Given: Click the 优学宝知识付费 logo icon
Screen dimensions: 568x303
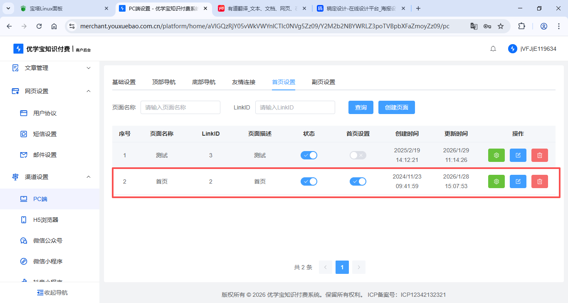Looking at the screenshot, I should tap(18, 49).
